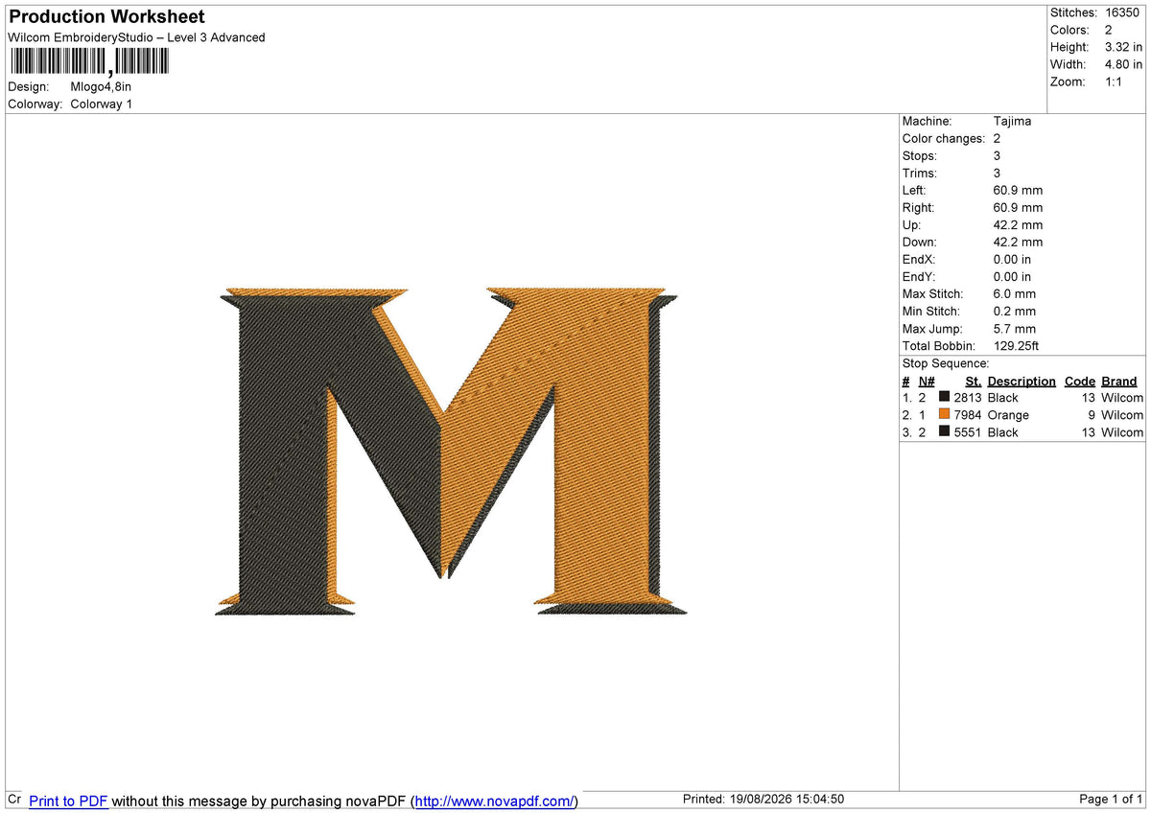Select the Up value 42.2 mm
Screen dimensions: 1151x813
(1018, 224)
